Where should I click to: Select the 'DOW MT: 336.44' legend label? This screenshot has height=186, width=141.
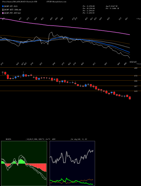(13, 10)
